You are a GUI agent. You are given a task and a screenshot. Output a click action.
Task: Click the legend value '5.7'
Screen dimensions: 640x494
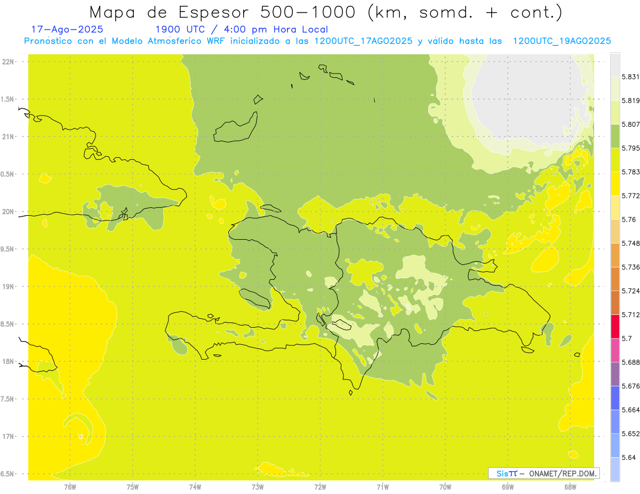pyautogui.click(x=627, y=338)
